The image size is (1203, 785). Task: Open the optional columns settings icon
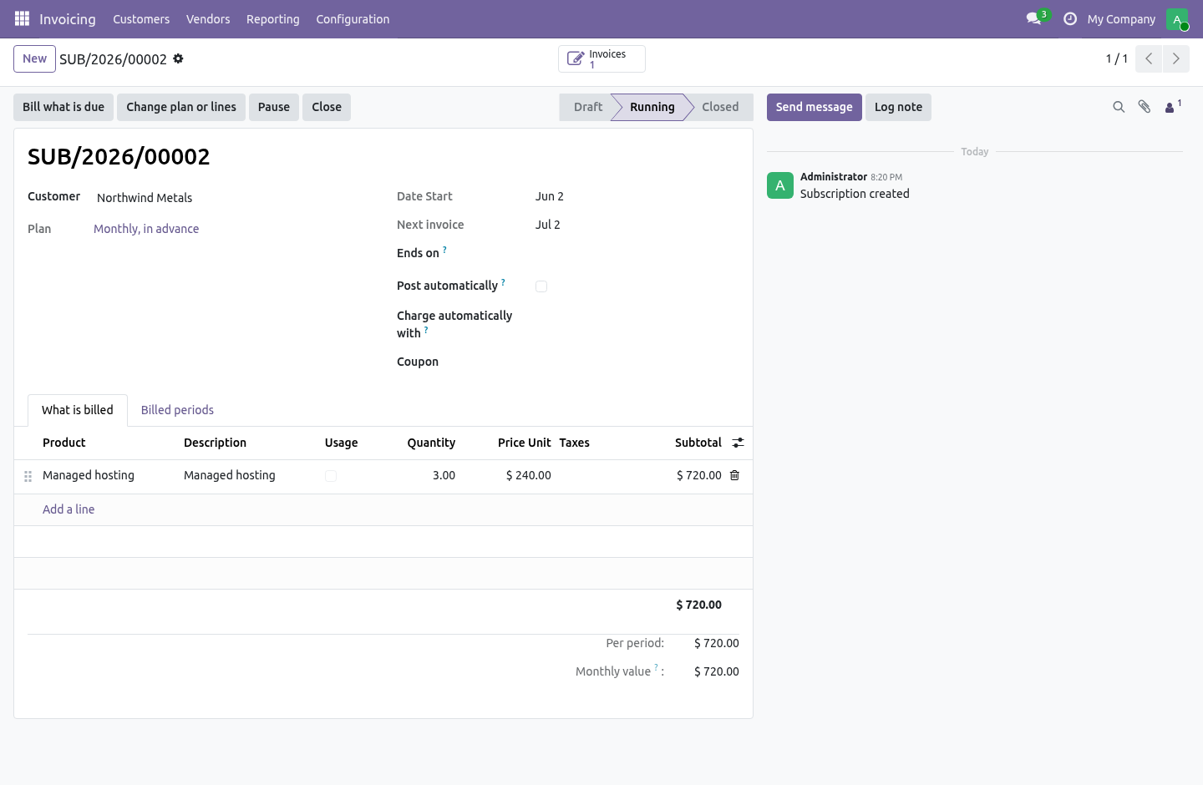click(738, 443)
